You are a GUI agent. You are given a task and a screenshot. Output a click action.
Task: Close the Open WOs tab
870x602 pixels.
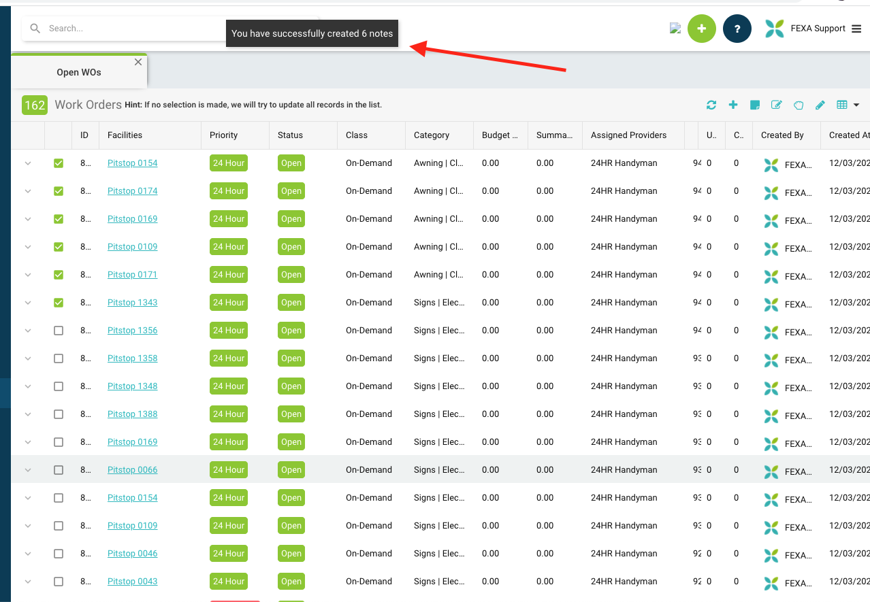coord(138,62)
